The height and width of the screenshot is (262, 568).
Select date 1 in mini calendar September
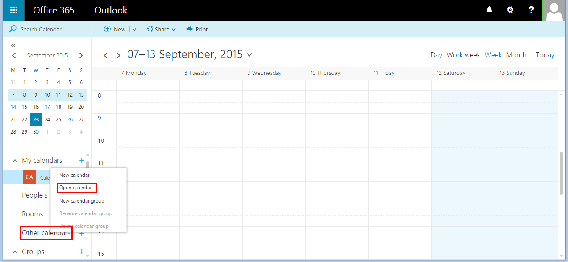24,82
